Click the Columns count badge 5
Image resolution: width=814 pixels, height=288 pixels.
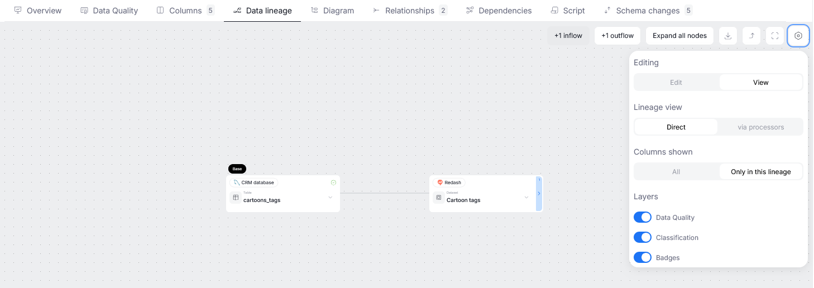(210, 11)
